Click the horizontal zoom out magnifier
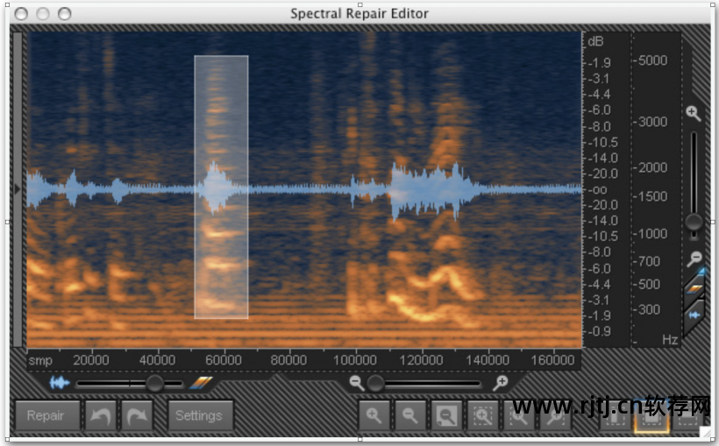The height and width of the screenshot is (446, 719). pos(356,382)
